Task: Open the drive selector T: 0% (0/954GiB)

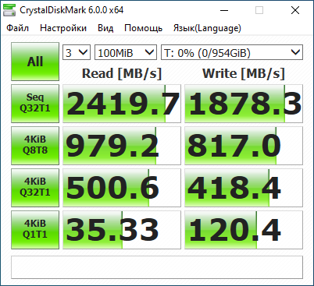Action: point(232,53)
